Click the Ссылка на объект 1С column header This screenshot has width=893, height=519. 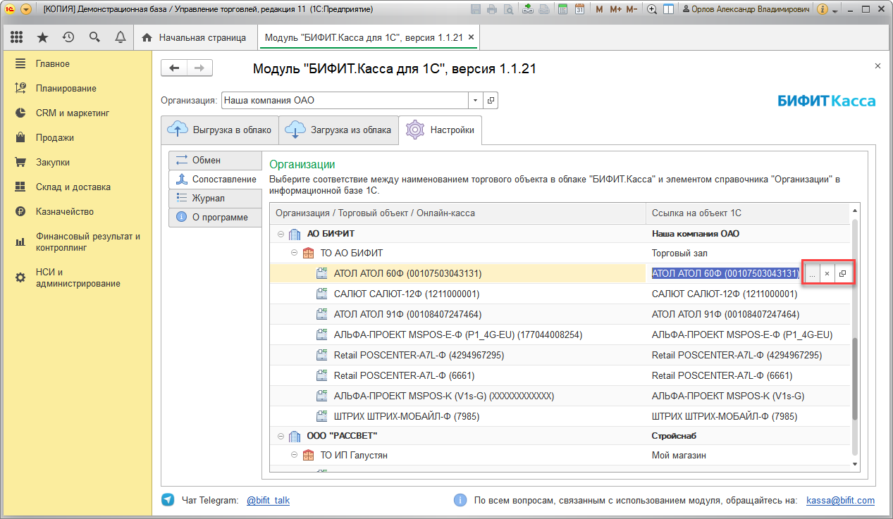748,213
